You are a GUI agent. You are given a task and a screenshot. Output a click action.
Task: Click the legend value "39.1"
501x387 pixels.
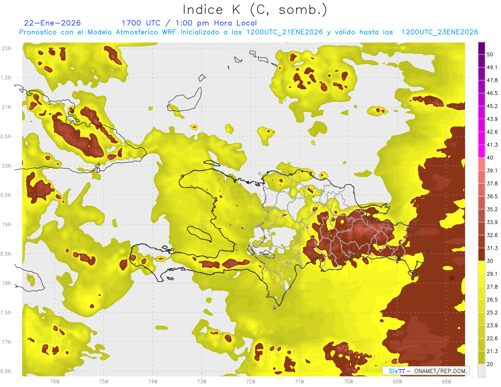tap(492, 170)
